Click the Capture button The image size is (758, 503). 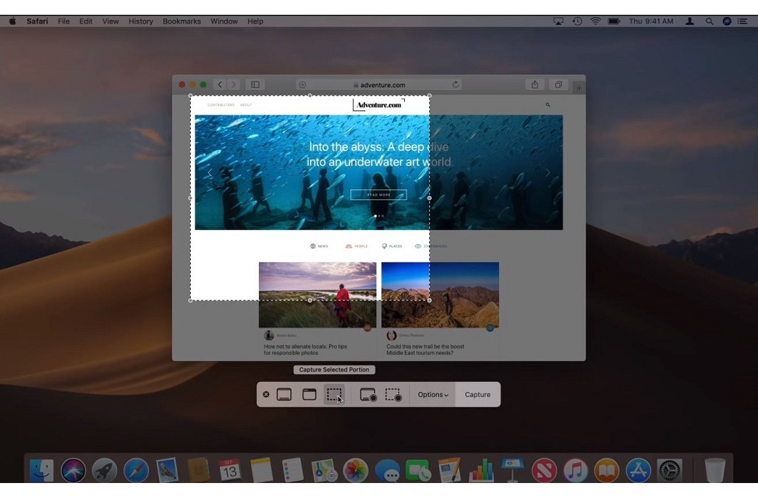477,395
